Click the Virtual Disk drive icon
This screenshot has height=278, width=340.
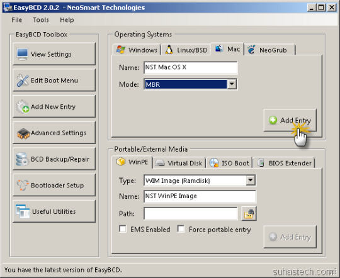pyautogui.click(x=160, y=163)
